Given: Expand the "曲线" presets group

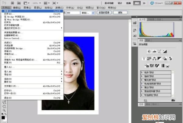Looking at the screenshot, I should point(142,76).
